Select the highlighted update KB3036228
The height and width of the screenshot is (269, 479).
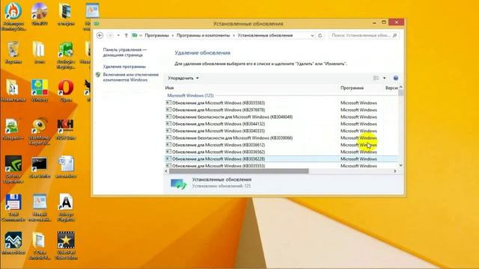(281, 159)
